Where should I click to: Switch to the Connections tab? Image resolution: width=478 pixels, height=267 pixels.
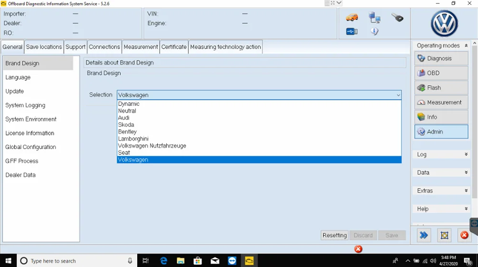coord(104,47)
